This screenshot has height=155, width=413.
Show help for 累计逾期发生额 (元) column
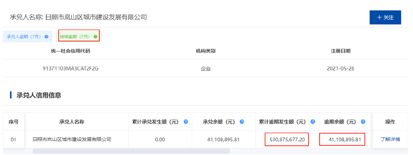tap(313, 122)
